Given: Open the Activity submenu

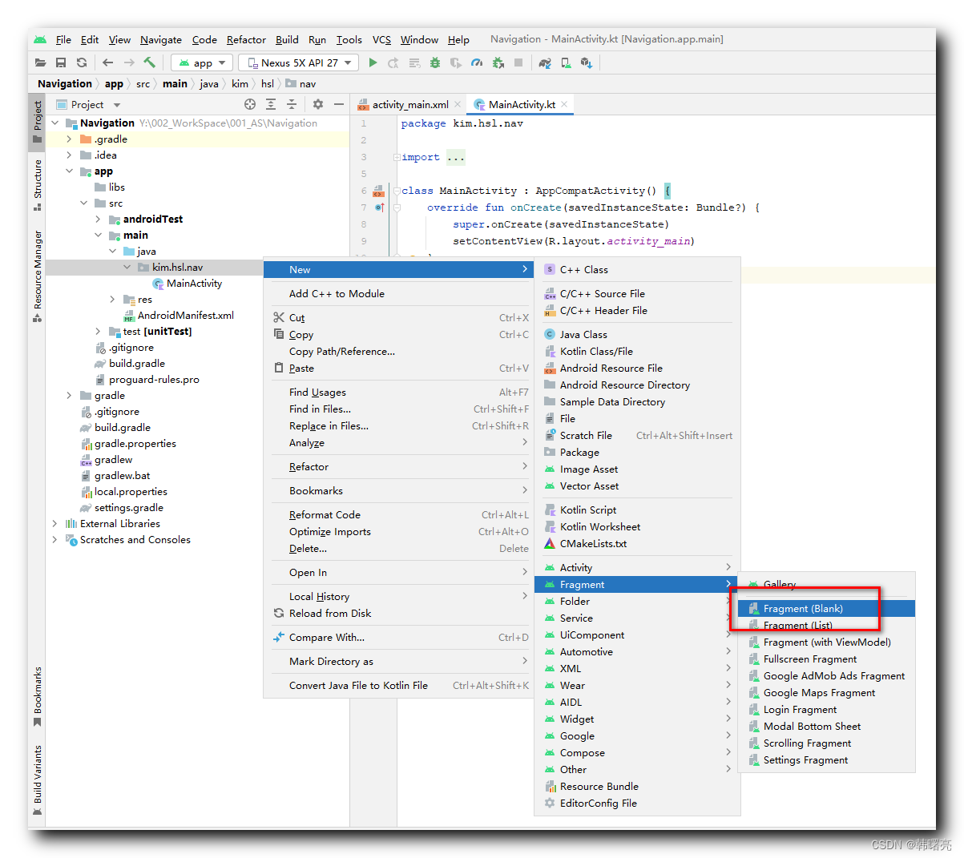Looking at the screenshot, I should pos(637,568).
